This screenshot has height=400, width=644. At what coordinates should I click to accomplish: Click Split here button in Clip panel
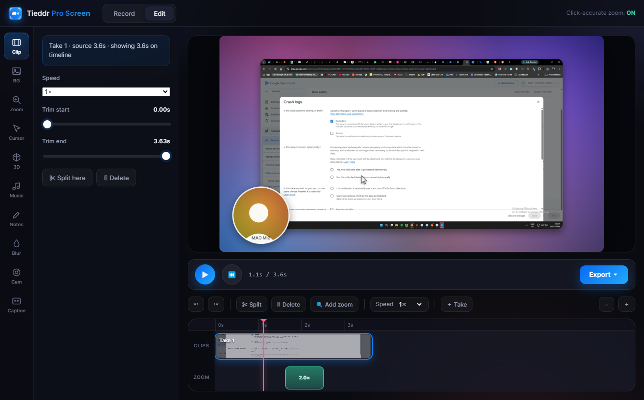coord(67,178)
